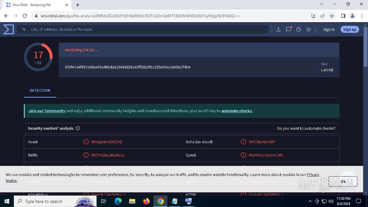
Task: Click the address bar URL
Action: 140,16
